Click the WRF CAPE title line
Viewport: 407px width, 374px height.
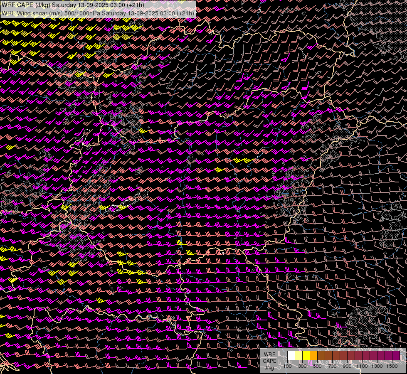(x=72, y=5)
